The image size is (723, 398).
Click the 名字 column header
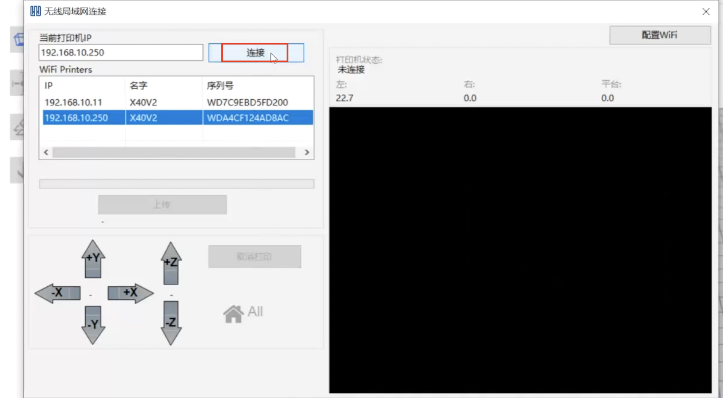138,86
